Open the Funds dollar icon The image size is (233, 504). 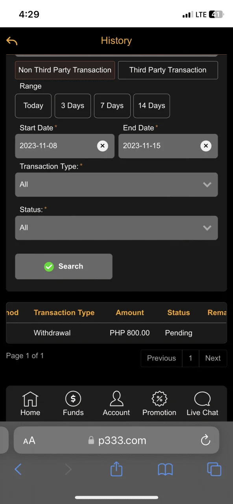pyautogui.click(x=73, y=399)
